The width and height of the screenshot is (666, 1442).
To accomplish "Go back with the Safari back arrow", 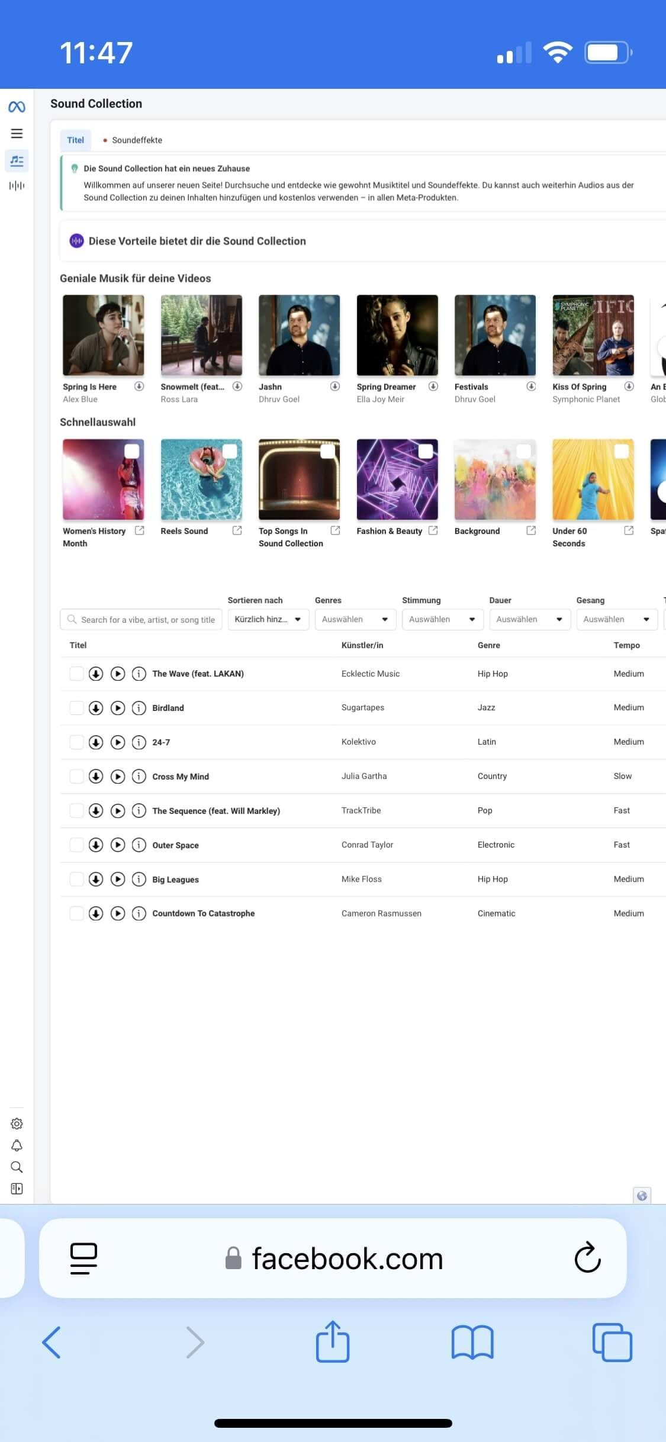I will 52,1342.
